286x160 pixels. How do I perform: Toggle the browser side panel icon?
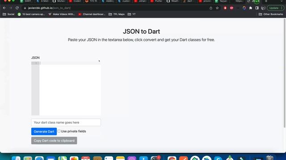257,8
